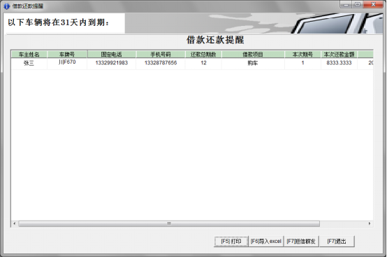Select the 张三 row in the table

pos(192,64)
